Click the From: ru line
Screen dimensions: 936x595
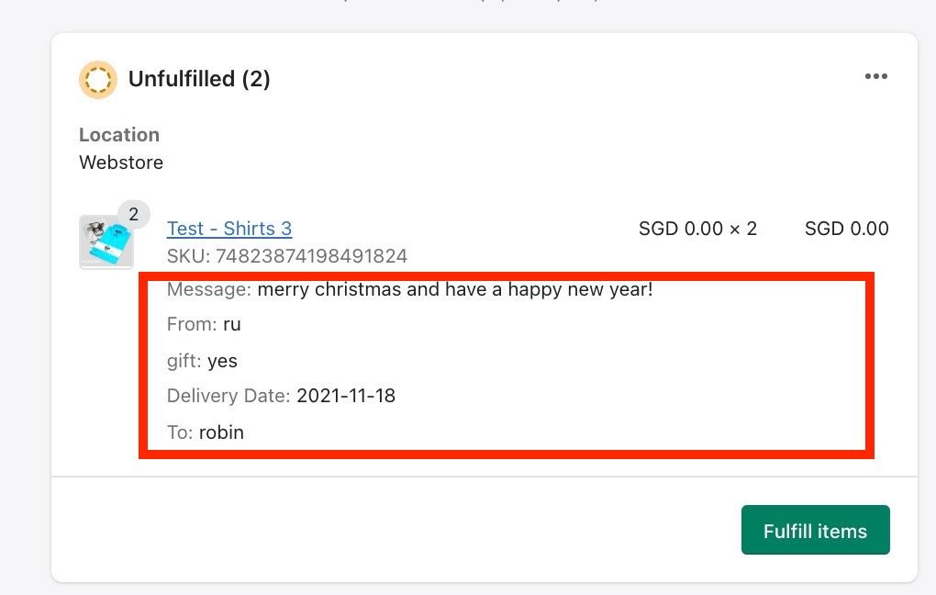(x=204, y=324)
